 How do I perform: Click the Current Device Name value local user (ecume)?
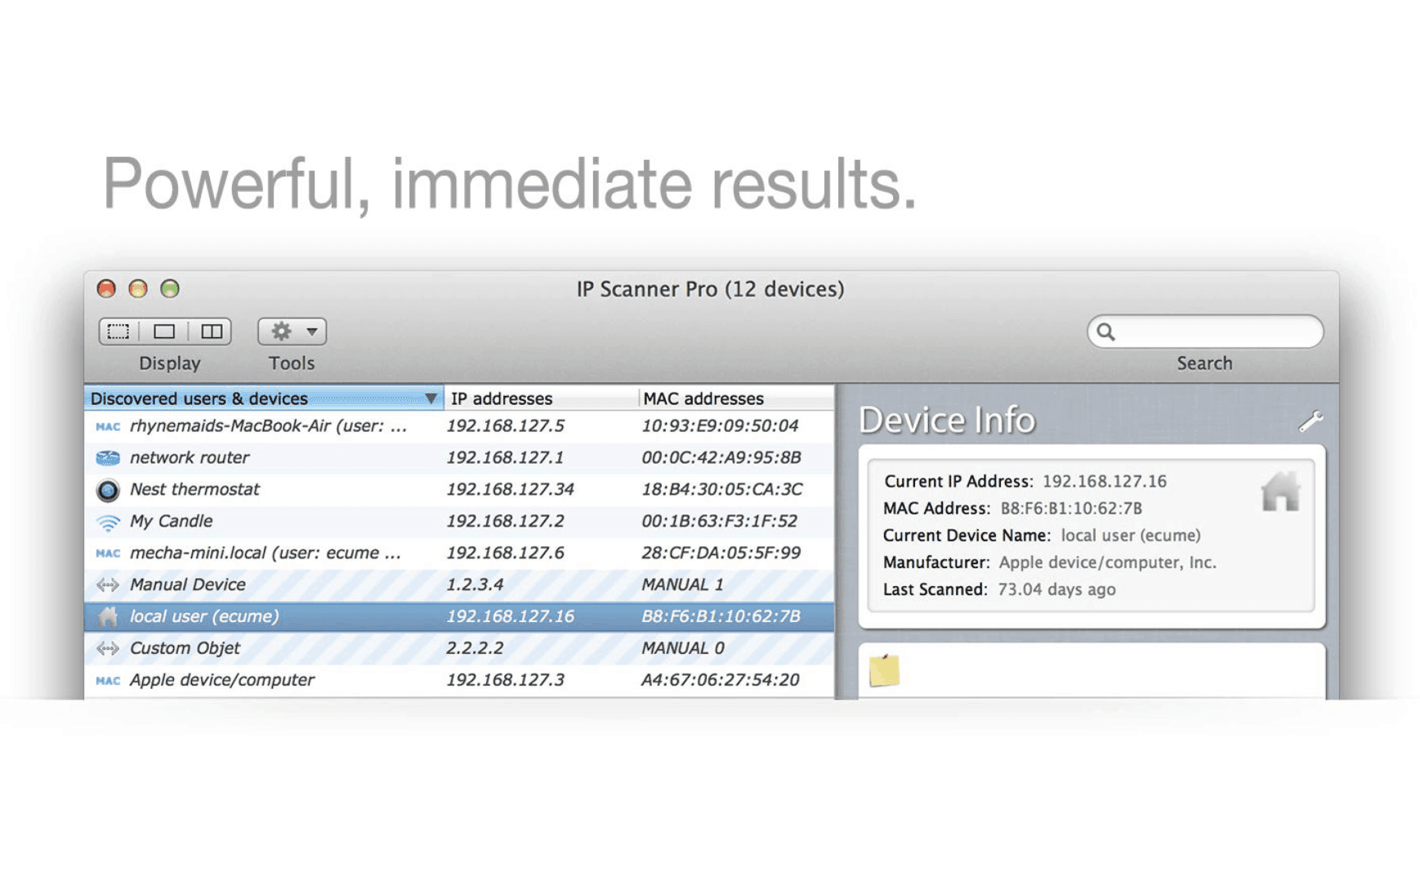tap(1131, 536)
